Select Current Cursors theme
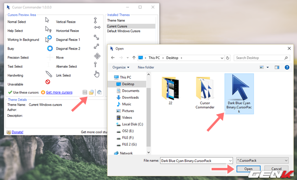 pos(131,26)
